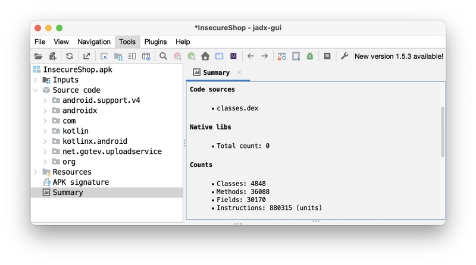Expand the Resources node
The height and width of the screenshot is (265, 476).
(x=36, y=172)
